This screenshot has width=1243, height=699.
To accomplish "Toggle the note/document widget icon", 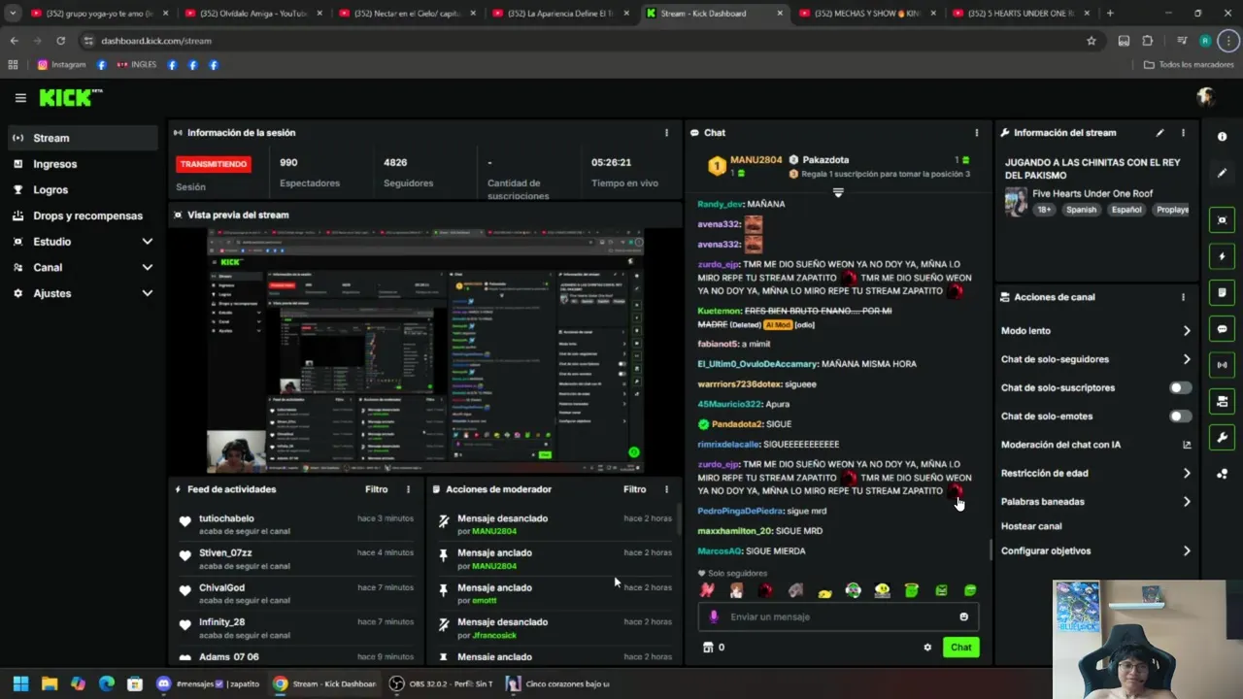I will [x=1222, y=292].
